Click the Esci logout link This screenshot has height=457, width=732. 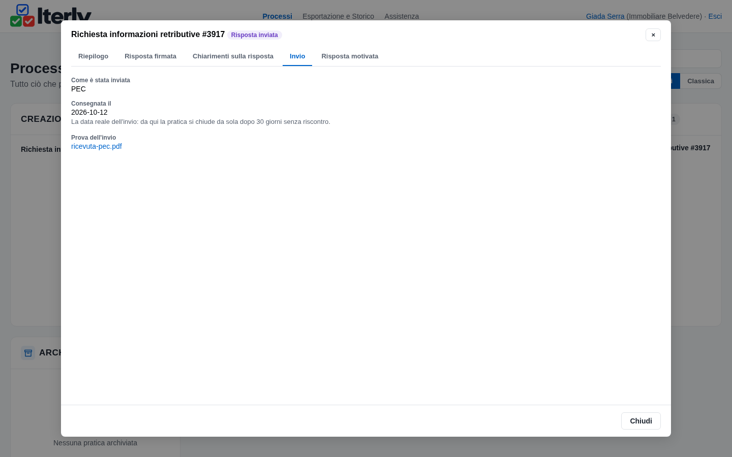pyautogui.click(x=715, y=16)
